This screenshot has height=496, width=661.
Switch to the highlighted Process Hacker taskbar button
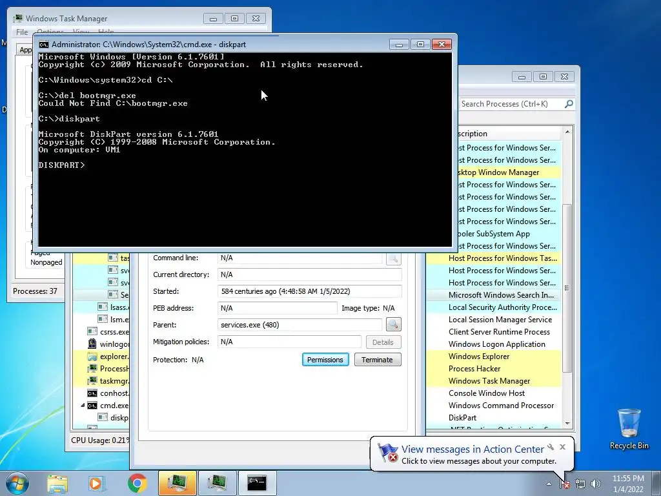click(177, 483)
